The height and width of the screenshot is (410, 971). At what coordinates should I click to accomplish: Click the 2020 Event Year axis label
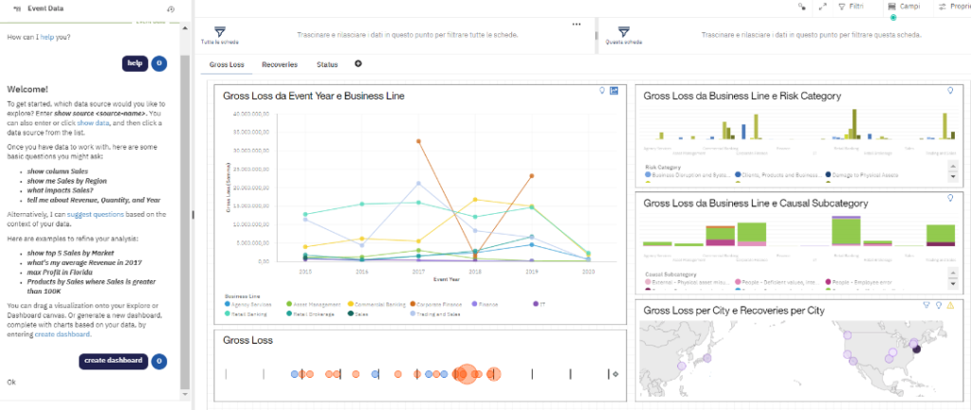pos(588,271)
